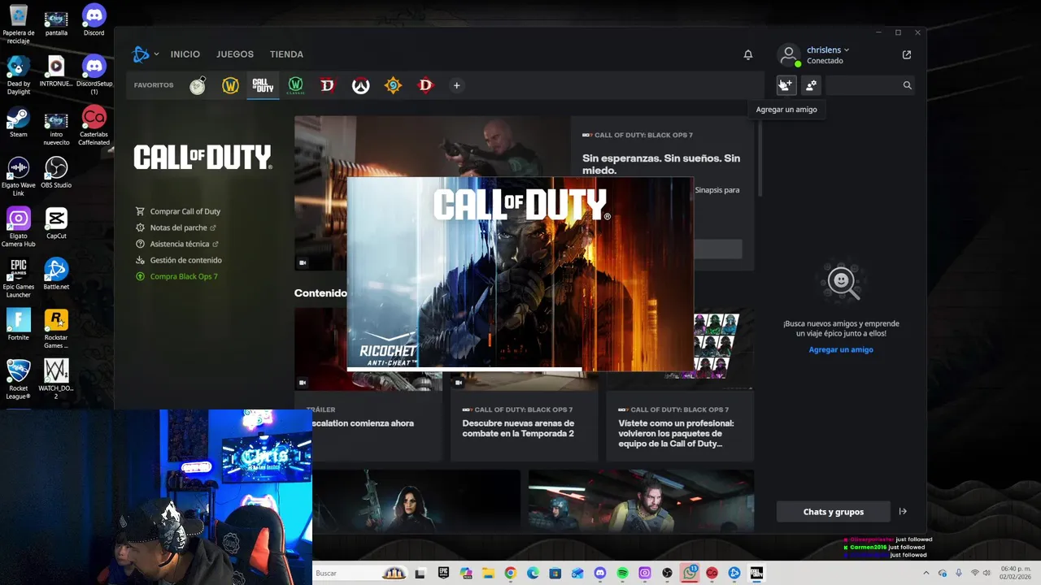Go to the INICIO tab

click(x=185, y=54)
